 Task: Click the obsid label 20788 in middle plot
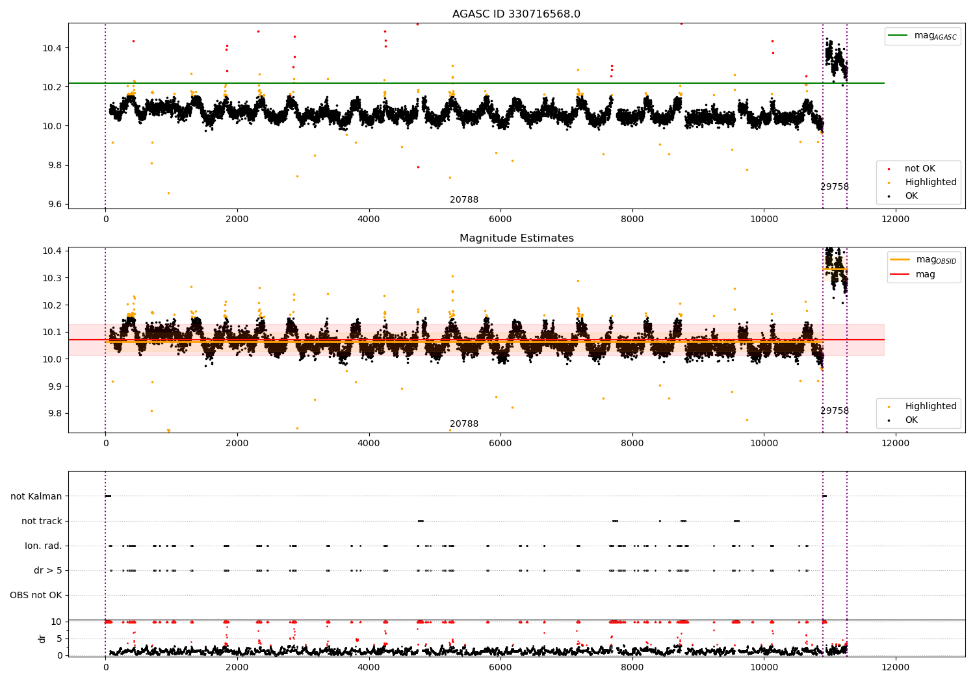tap(464, 424)
